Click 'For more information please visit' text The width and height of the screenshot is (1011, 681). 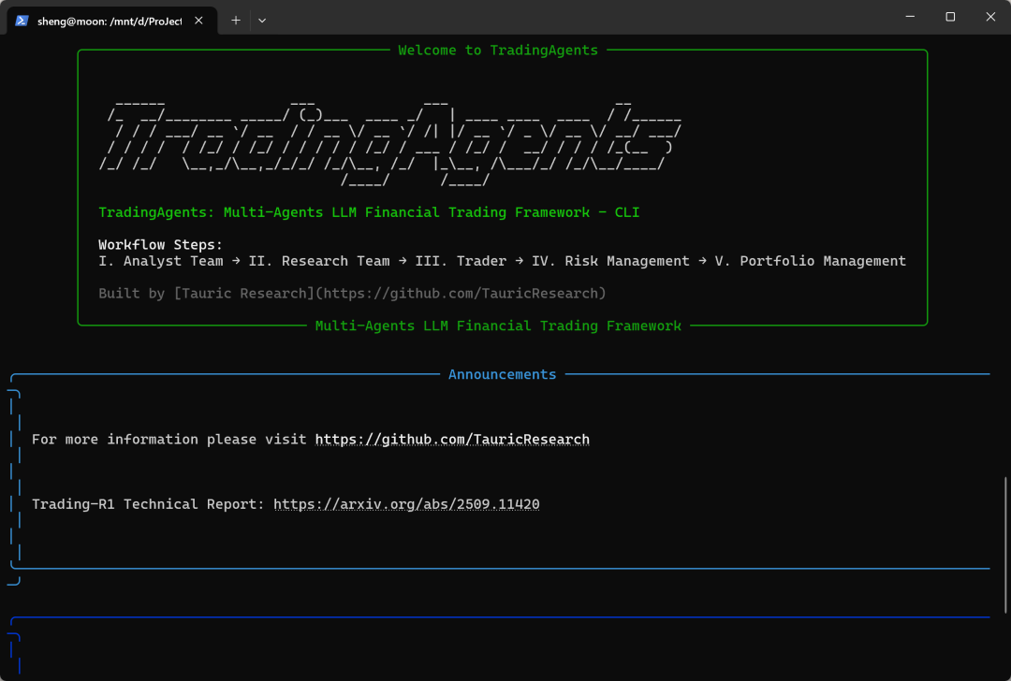tap(168, 440)
